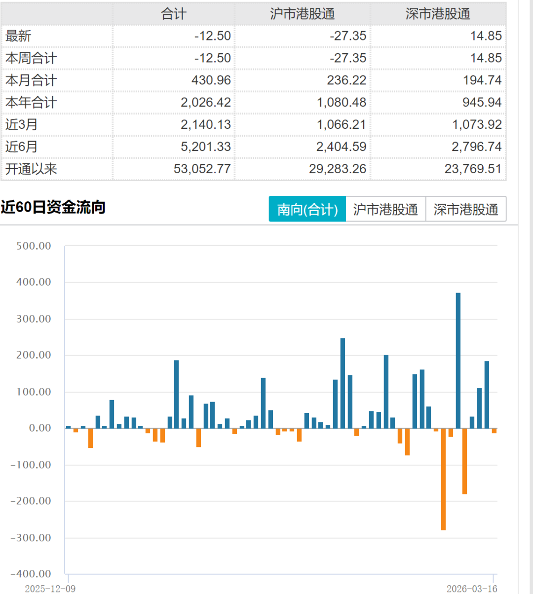Click the 本年合计 row label
The width and height of the screenshot is (533, 594).
(x=31, y=103)
